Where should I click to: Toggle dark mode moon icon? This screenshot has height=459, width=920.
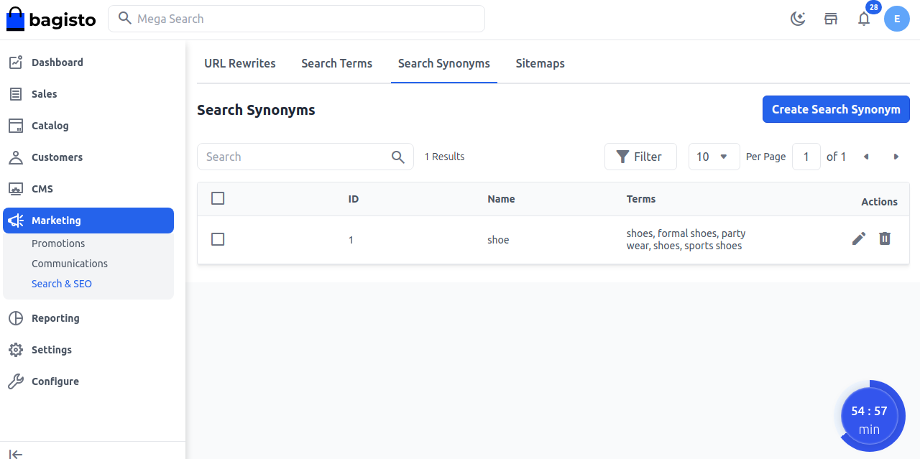pos(798,19)
